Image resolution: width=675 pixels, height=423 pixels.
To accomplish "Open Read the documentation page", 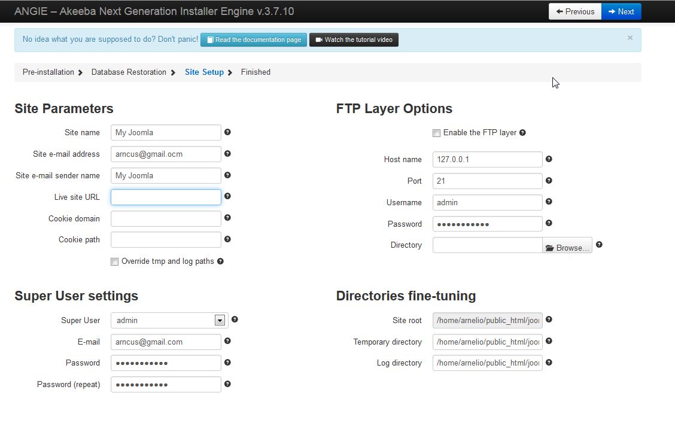I will pyautogui.click(x=254, y=39).
